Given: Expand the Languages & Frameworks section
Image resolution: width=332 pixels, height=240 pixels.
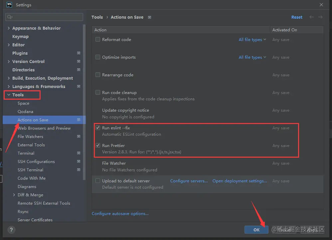Looking at the screenshot, I should [x=9, y=86].
